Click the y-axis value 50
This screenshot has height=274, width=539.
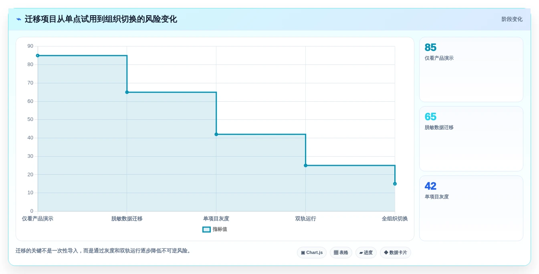point(30,119)
